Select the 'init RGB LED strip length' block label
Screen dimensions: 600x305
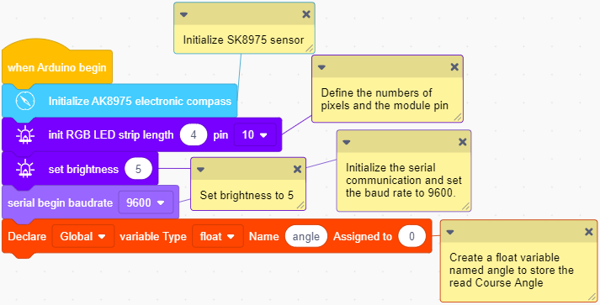point(110,135)
